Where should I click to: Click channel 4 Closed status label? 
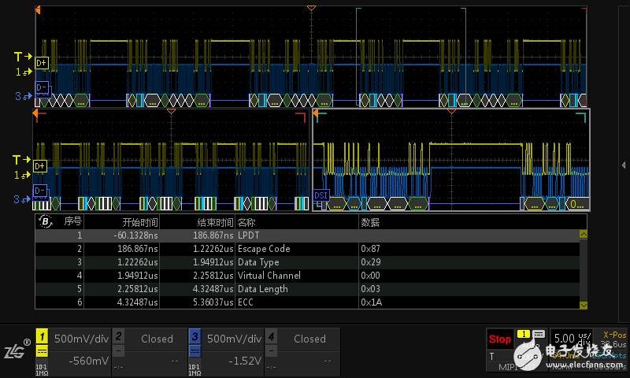309,339
